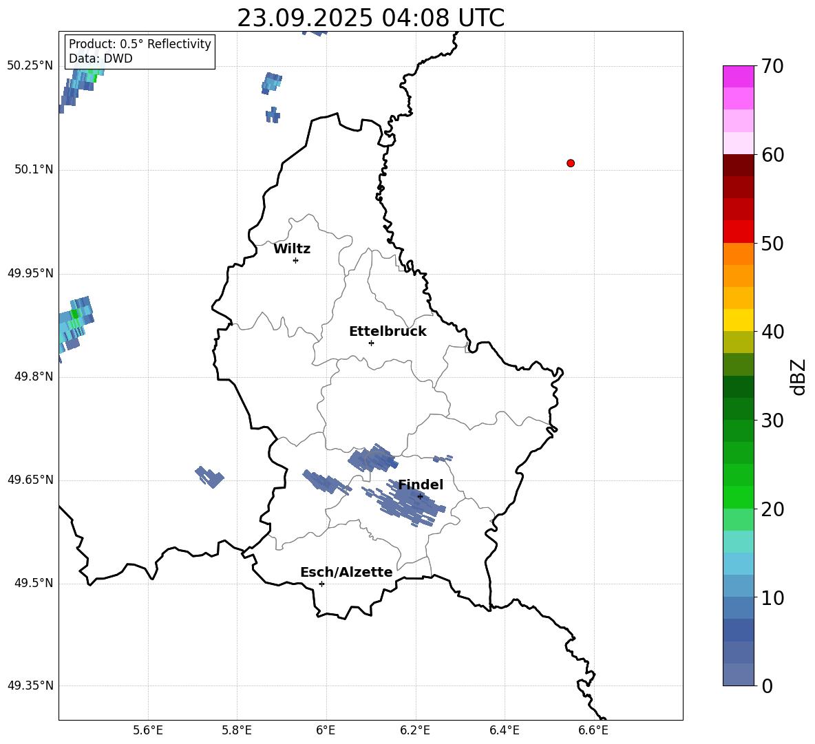Click the 49.65°N latitude label
Image resolution: width=815 pixels, height=744 pixels.
click(x=30, y=479)
